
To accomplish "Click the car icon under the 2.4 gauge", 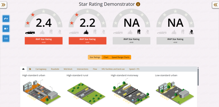I will 30,33.
